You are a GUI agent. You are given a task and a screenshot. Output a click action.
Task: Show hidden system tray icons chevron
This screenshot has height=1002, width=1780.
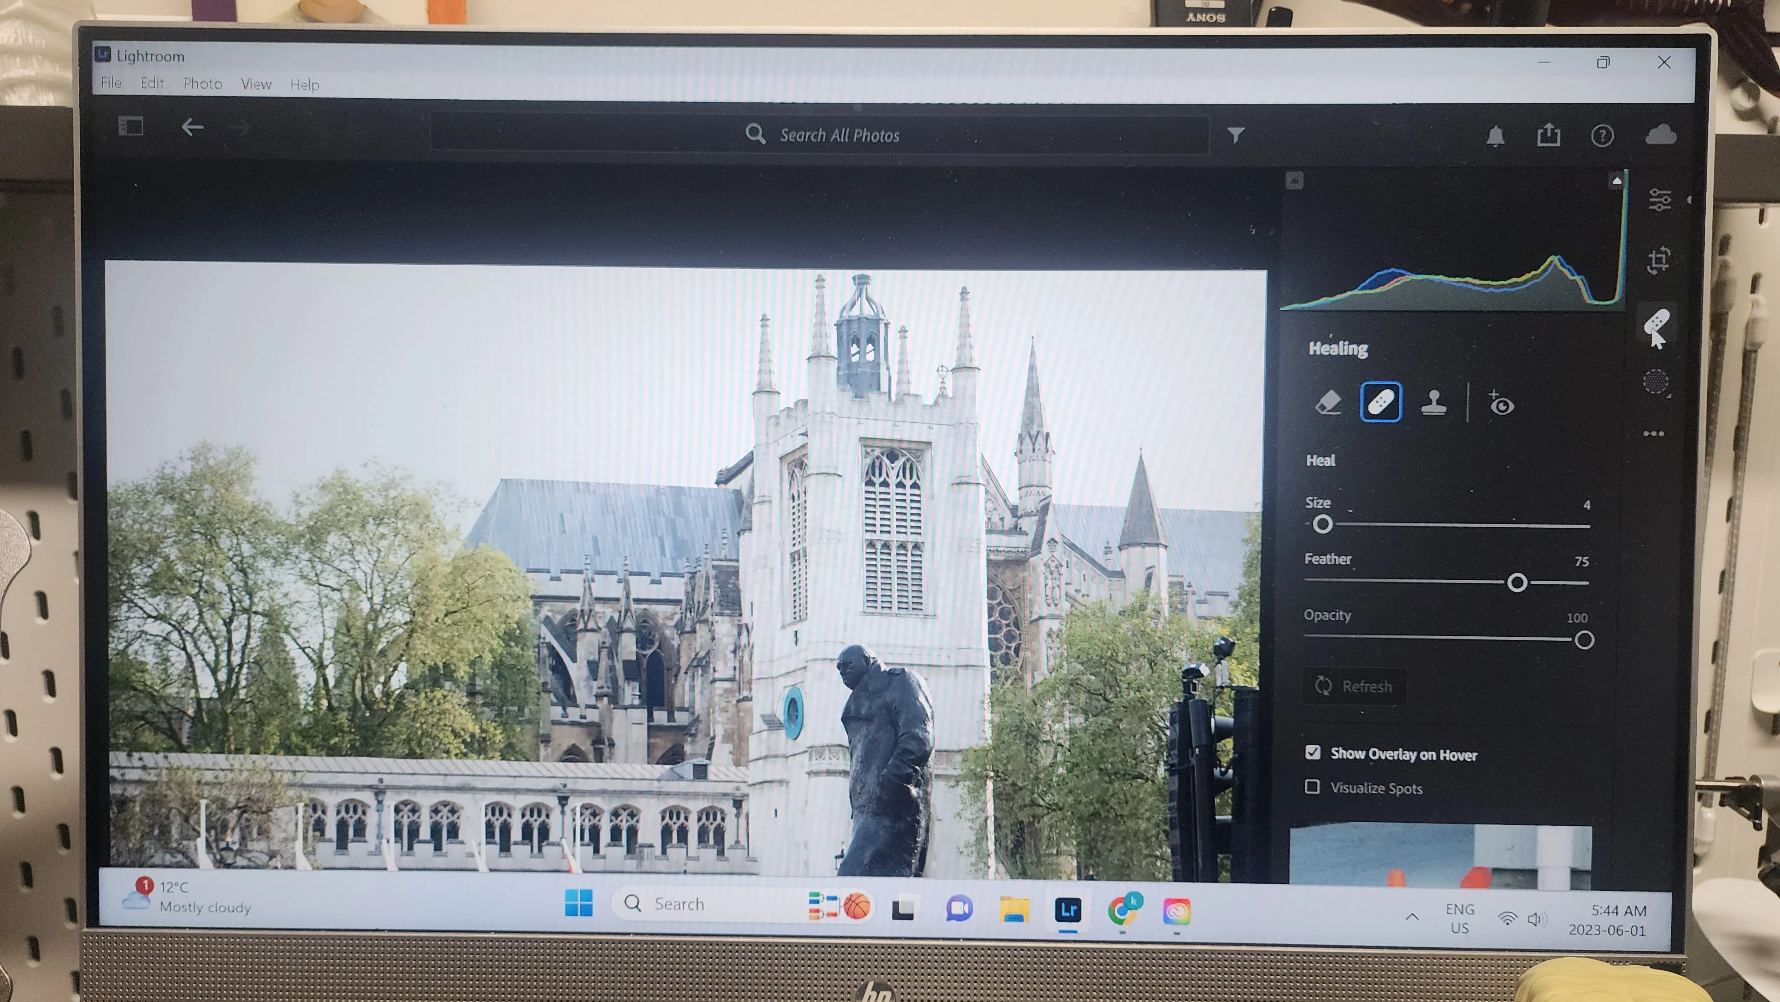click(x=1412, y=917)
